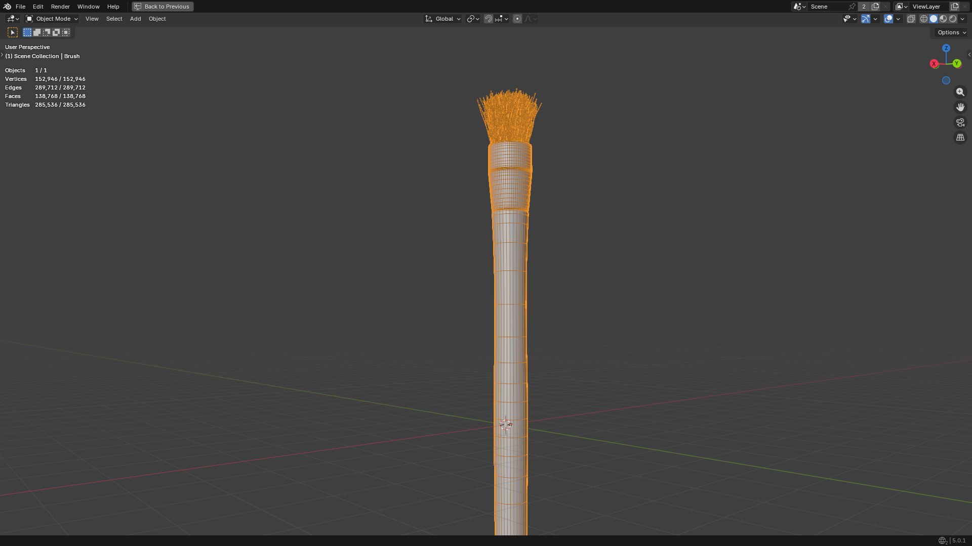Click the New Scene icon
The height and width of the screenshot is (546, 972).
pyautogui.click(x=875, y=7)
